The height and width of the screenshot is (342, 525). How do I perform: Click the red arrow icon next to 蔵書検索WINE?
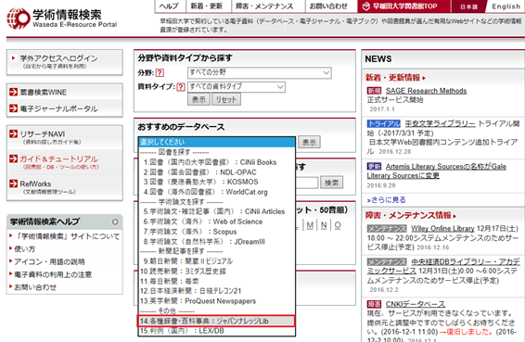point(13,92)
